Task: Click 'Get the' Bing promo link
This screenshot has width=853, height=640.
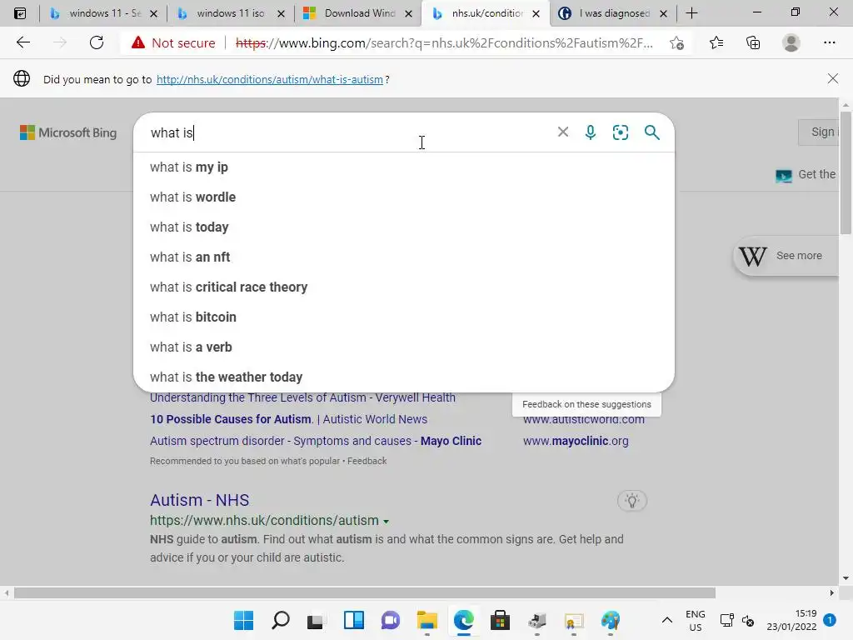Action: [x=806, y=175]
